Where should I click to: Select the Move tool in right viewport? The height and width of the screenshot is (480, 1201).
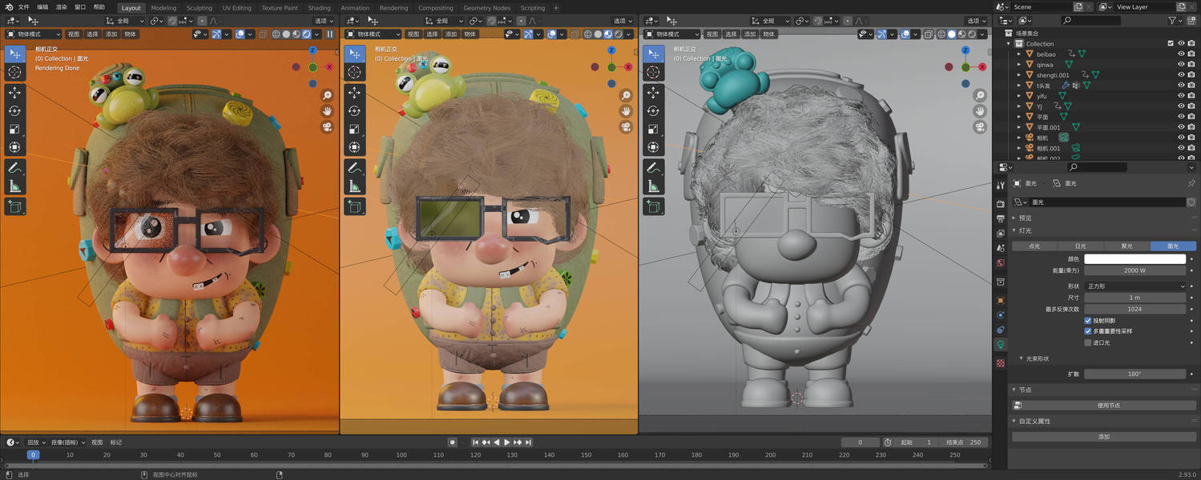click(653, 93)
